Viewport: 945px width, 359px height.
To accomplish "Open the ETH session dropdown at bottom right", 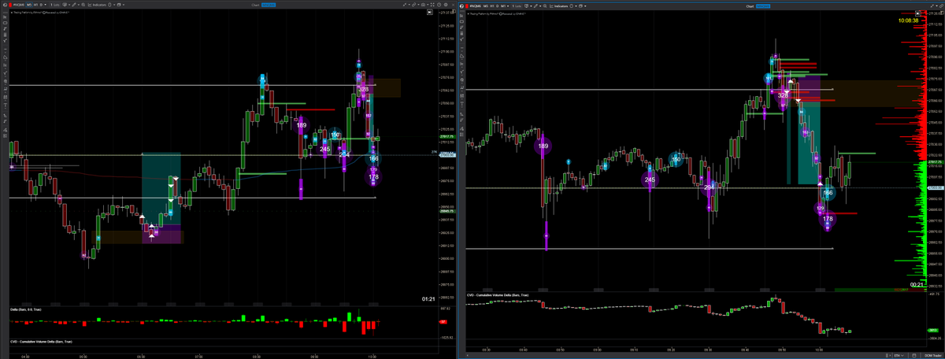I will click(x=899, y=355).
